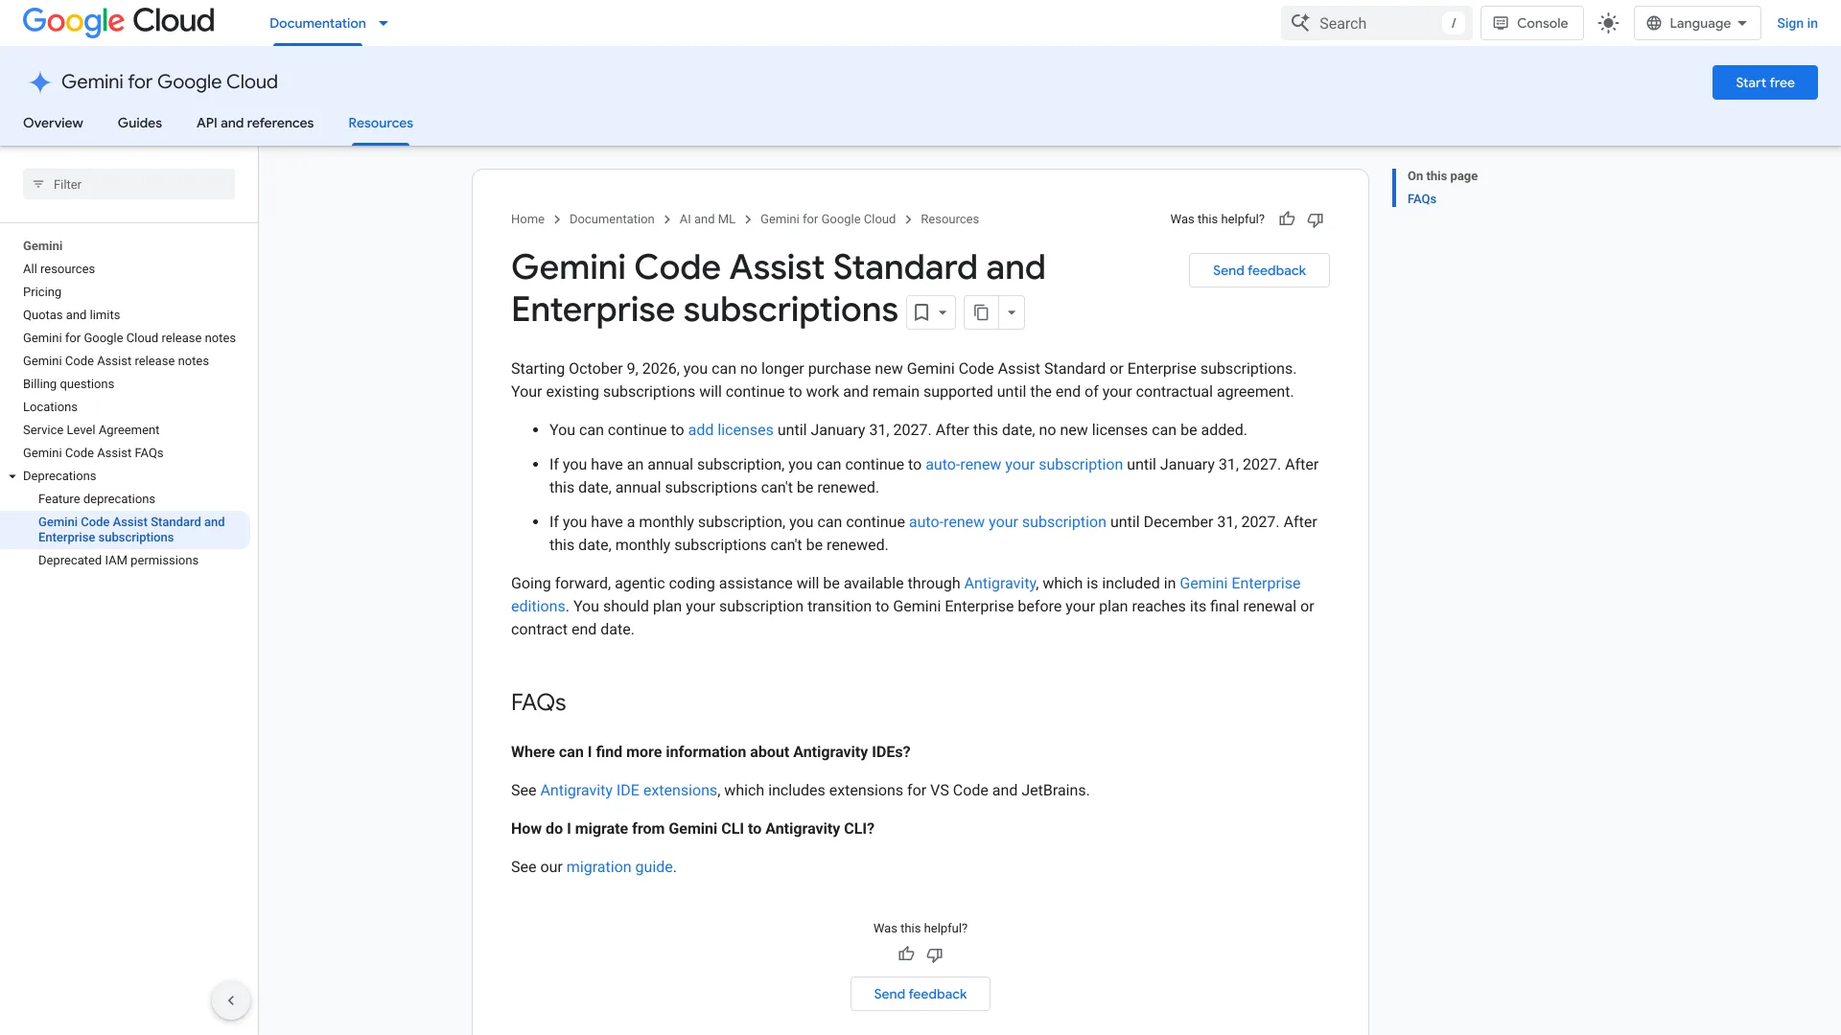1841x1035 pixels.
Task: Switch to the Guides tab
Action: click(x=140, y=123)
